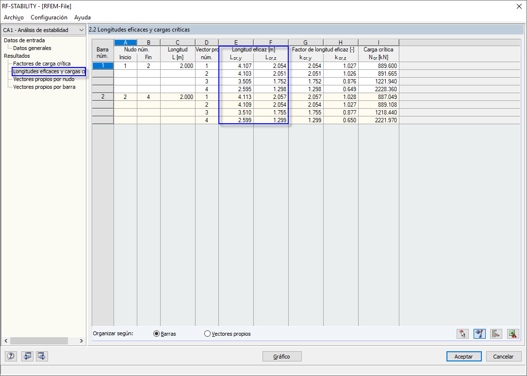Go to the previous table using the arrow icon
Screen dimensions: 527x376
tap(27, 356)
